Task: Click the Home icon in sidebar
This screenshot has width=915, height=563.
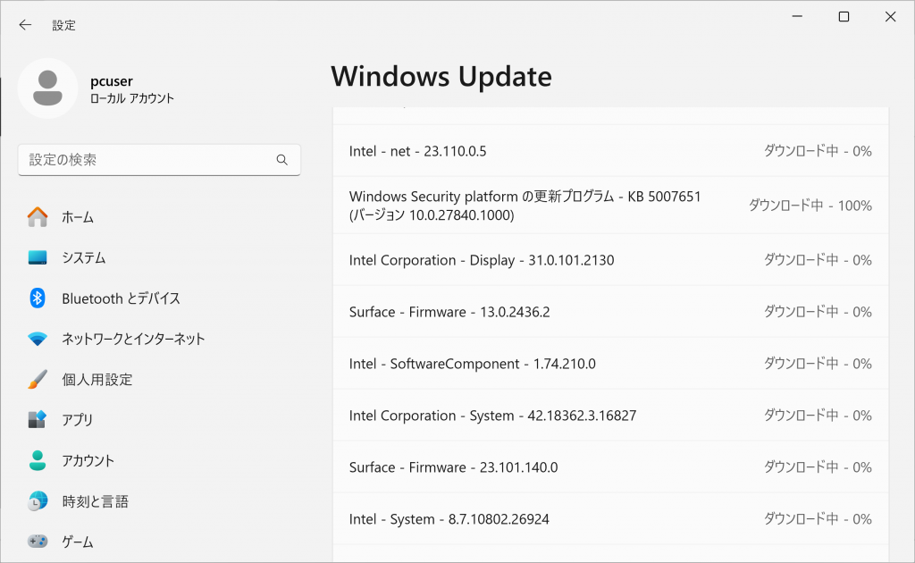Action: [x=38, y=217]
